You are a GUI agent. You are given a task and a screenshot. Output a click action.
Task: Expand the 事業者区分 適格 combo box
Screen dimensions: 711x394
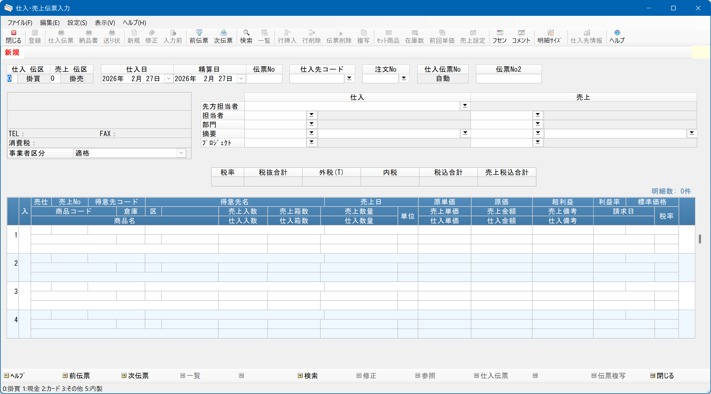pyautogui.click(x=181, y=153)
